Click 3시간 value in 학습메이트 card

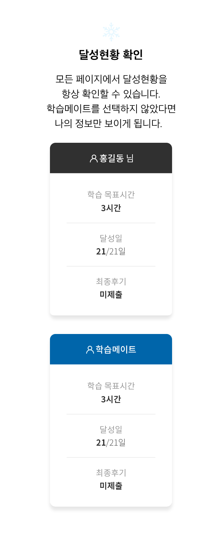coord(111,399)
